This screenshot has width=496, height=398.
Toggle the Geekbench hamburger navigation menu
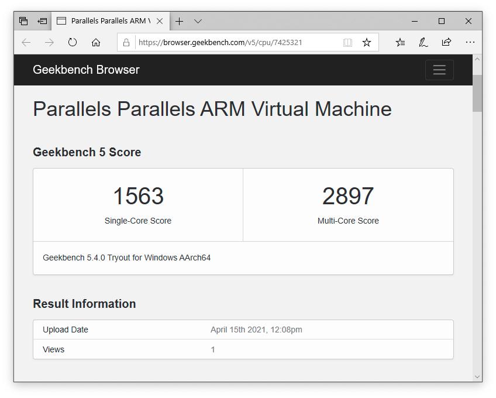(439, 70)
